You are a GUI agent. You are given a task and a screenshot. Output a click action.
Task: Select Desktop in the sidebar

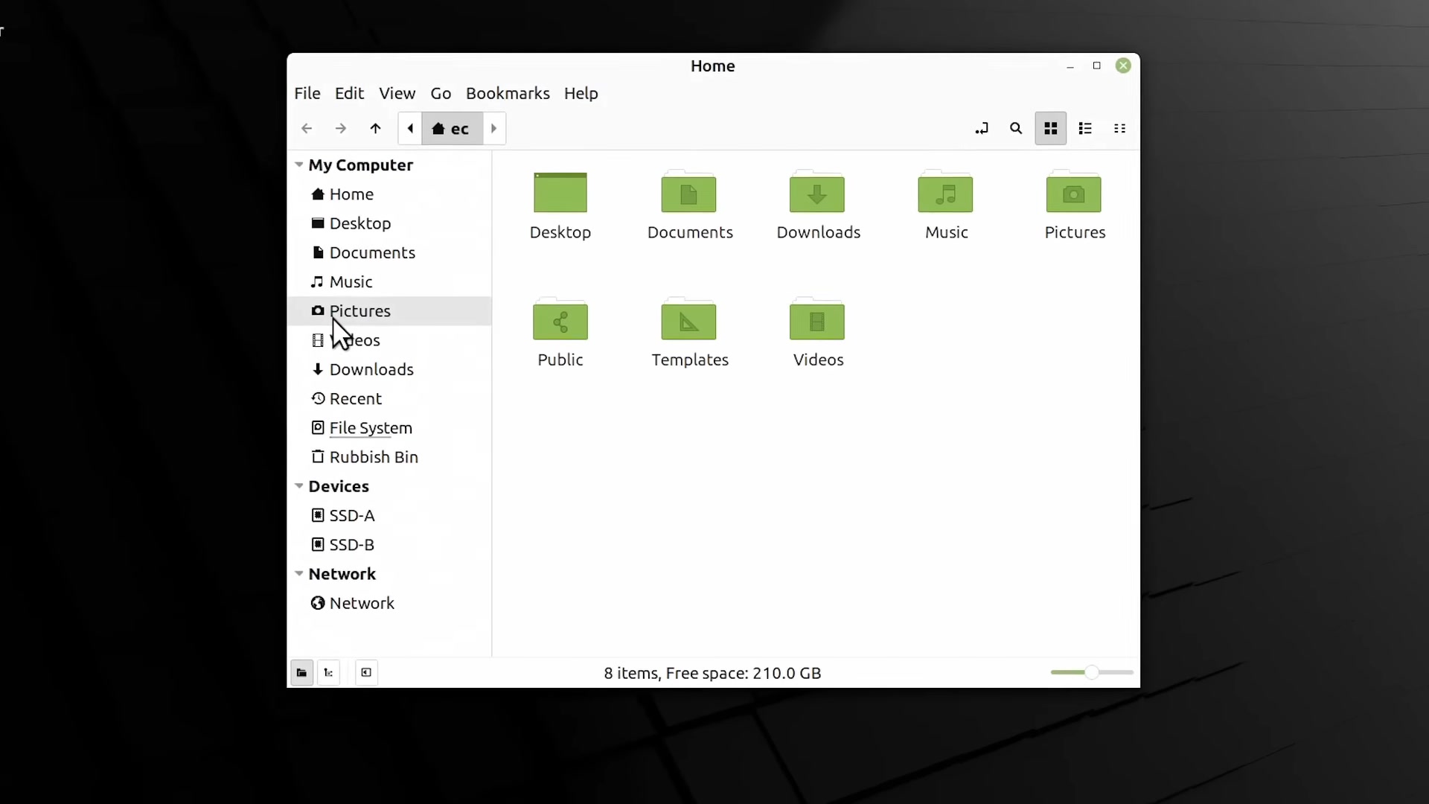click(389, 223)
